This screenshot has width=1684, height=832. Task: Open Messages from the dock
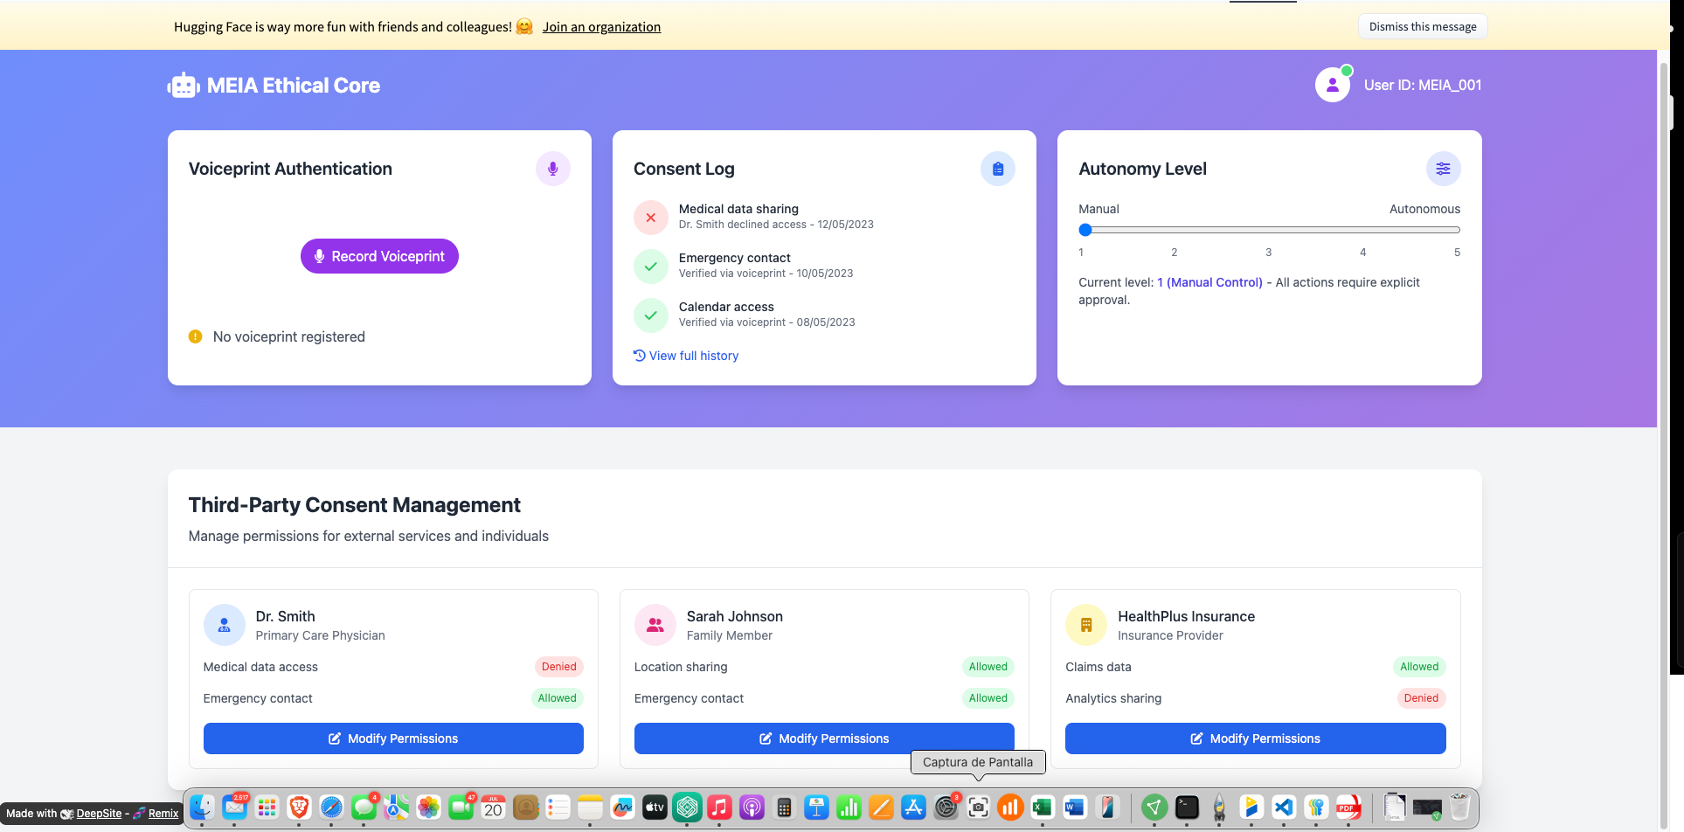[x=364, y=807]
